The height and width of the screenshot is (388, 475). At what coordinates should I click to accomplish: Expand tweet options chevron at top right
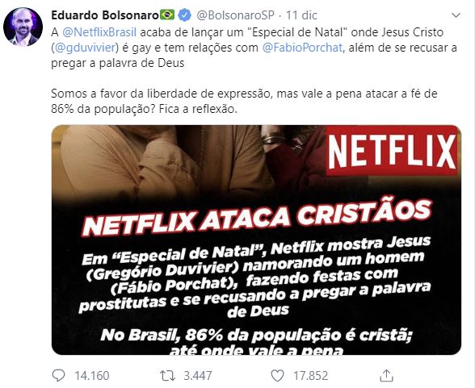tap(456, 15)
